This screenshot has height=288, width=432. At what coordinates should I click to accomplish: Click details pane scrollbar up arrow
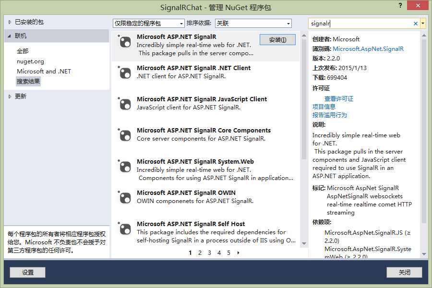pyautogui.click(x=424, y=36)
